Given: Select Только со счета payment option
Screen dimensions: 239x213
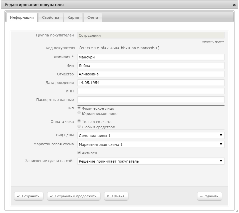Looking at the screenshot, I should [x=79, y=121].
